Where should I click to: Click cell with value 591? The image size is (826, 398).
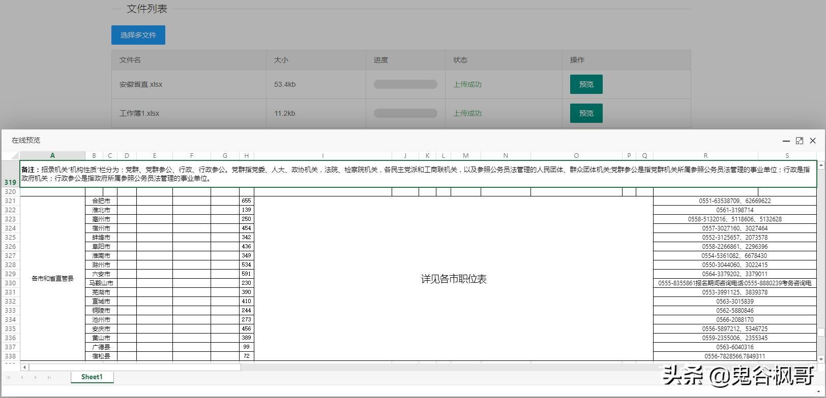247,274
